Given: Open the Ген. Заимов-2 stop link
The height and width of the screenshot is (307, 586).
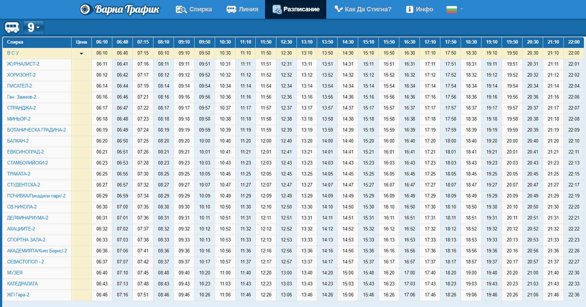Looking at the screenshot, I should click(22, 97).
